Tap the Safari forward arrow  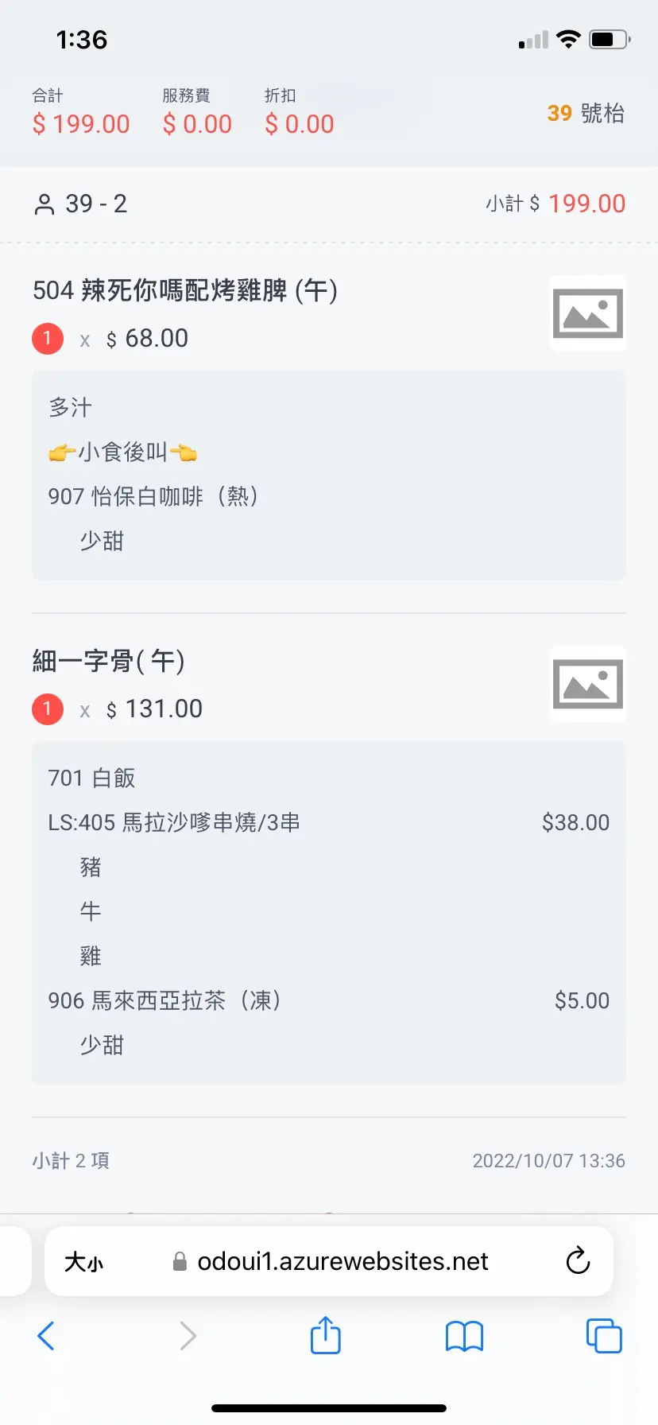coord(188,1336)
